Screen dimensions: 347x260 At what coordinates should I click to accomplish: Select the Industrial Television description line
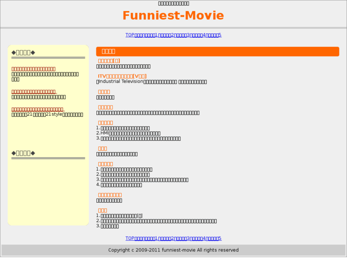click(x=152, y=82)
